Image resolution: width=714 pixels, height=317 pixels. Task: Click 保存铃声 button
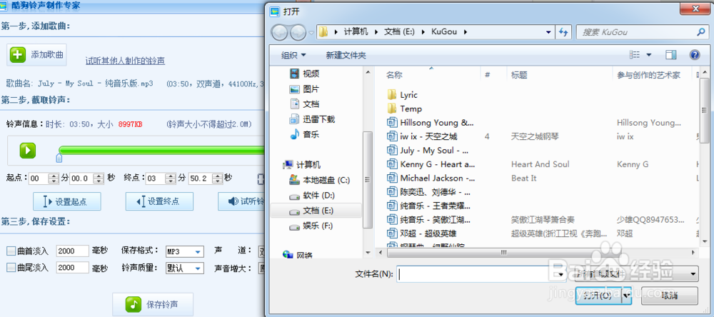(x=153, y=304)
